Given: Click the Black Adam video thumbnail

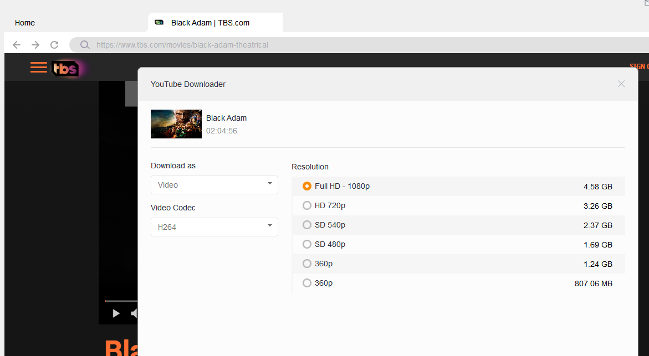Looking at the screenshot, I should 176,124.
